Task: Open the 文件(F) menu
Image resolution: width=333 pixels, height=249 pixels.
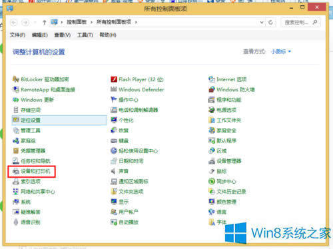Action: click(17, 35)
